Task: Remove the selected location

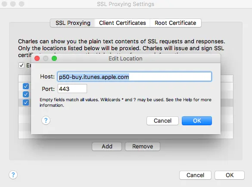Action: coord(143,146)
